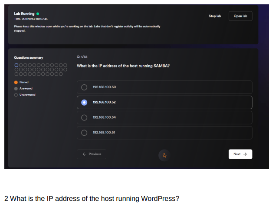Go to last circle of the first summary row

click(x=65, y=65)
